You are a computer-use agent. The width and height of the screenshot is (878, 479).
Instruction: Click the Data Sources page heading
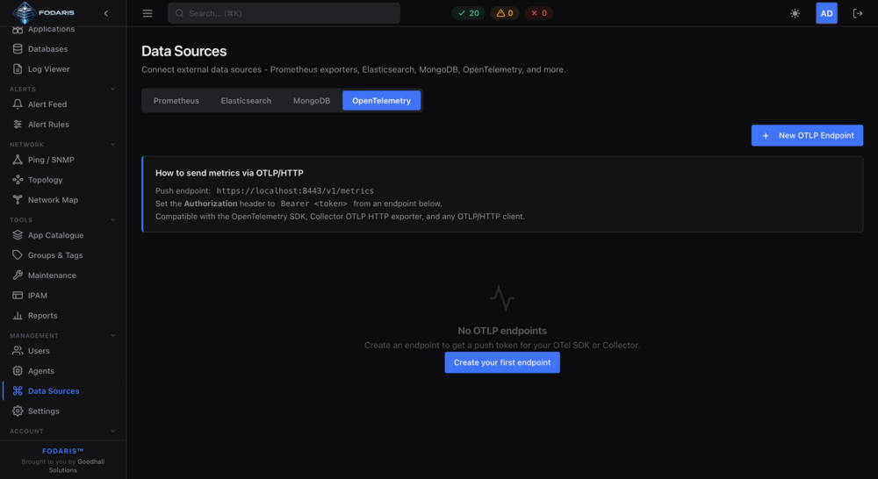tap(184, 52)
